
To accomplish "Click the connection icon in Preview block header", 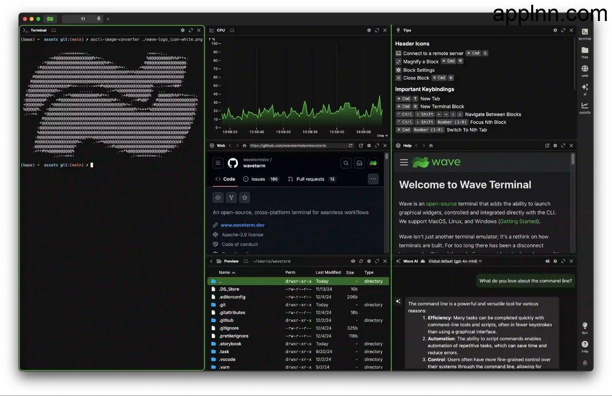I will click(246, 261).
